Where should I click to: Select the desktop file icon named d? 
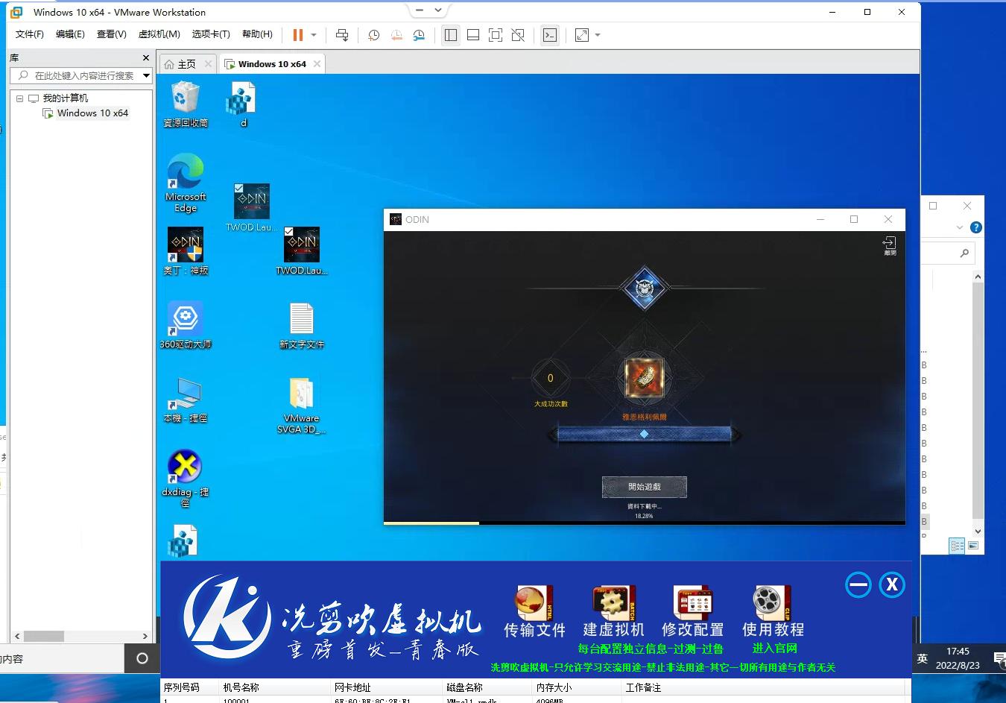tap(242, 104)
